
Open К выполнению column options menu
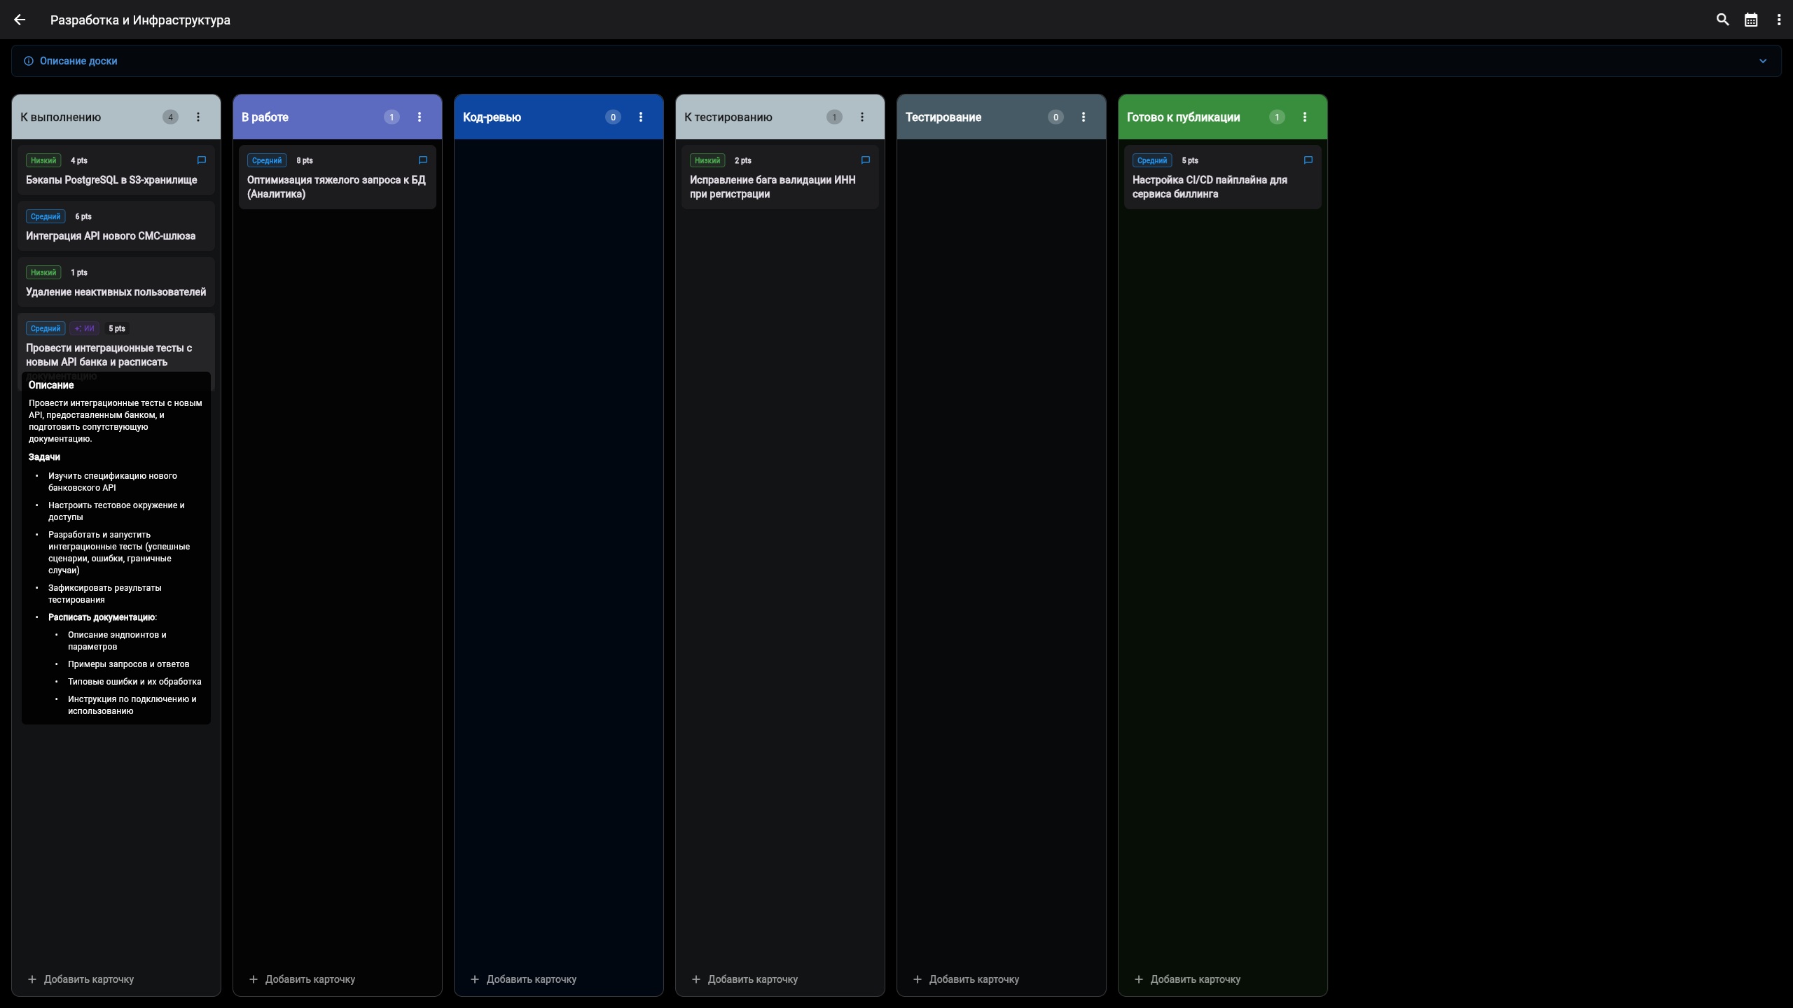pos(198,117)
